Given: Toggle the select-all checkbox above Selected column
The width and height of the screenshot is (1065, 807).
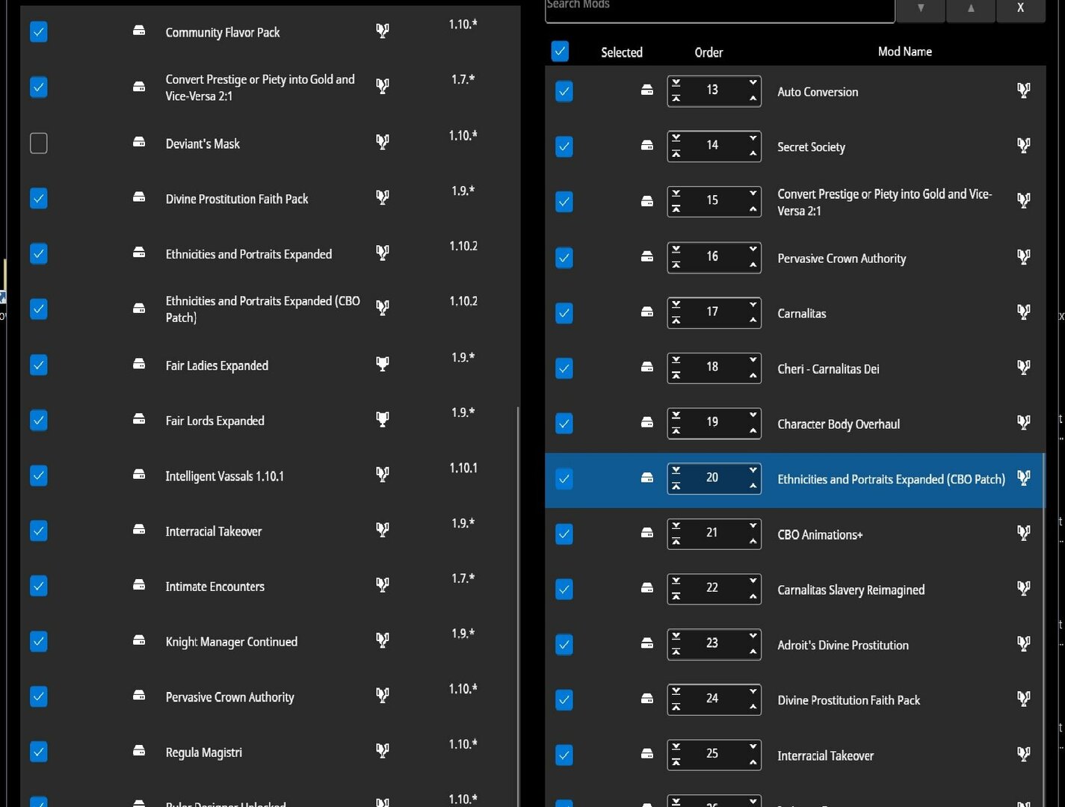Looking at the screenshot, I should (x=560, y=51).
